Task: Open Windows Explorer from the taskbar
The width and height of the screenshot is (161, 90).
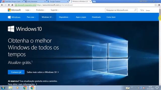Action: pos(10,88)
